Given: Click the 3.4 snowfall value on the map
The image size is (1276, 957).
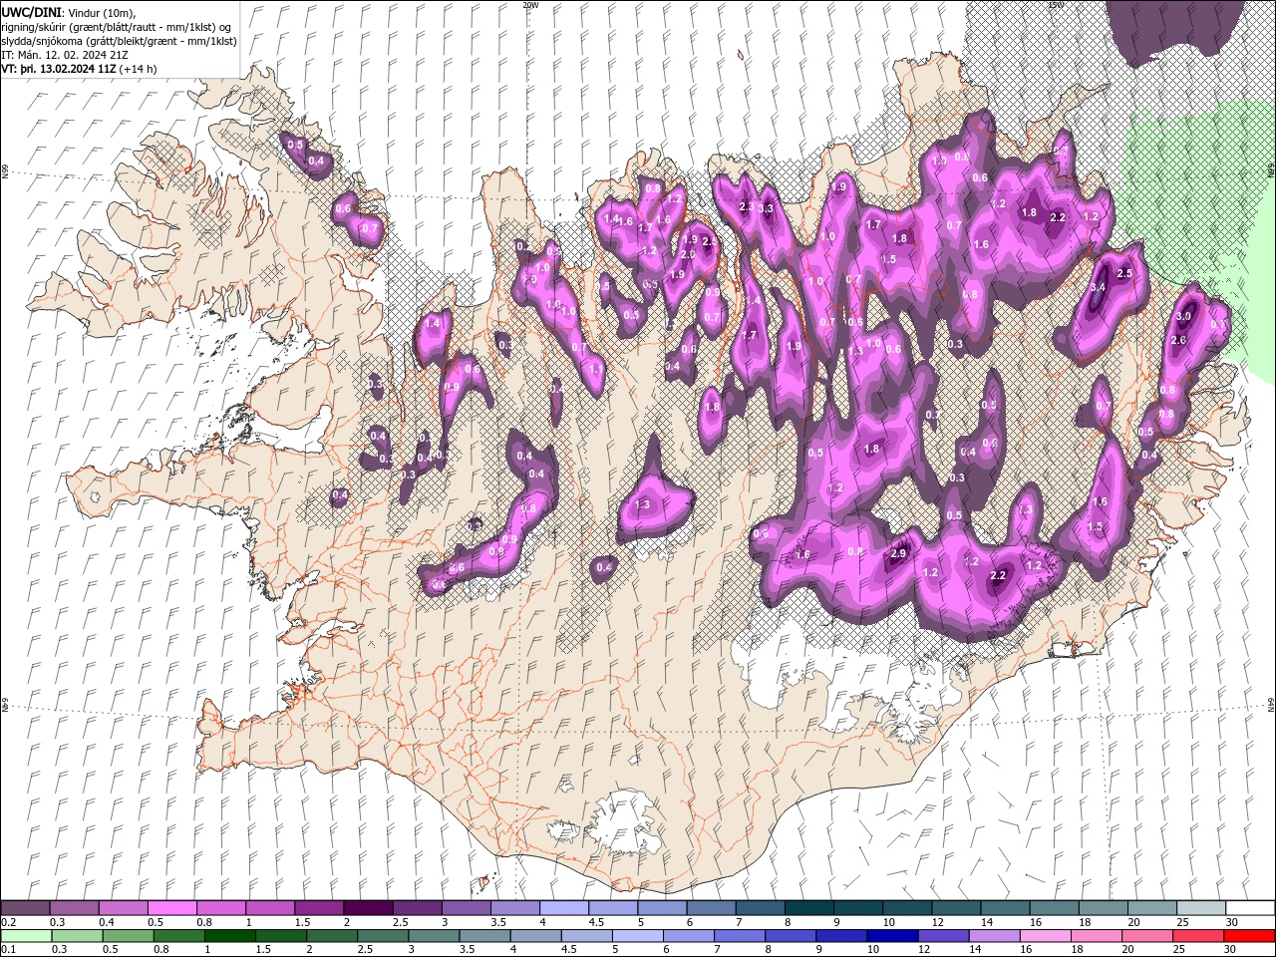Looking at the screenshot, I should (1098, 287).
